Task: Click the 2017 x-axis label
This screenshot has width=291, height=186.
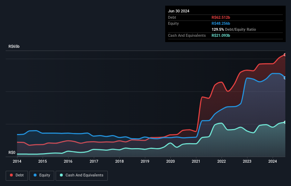Action: coord(94,161)
